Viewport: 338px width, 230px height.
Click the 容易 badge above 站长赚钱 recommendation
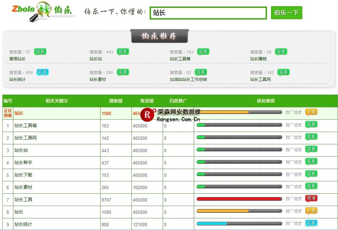click(x=281, y=51)
